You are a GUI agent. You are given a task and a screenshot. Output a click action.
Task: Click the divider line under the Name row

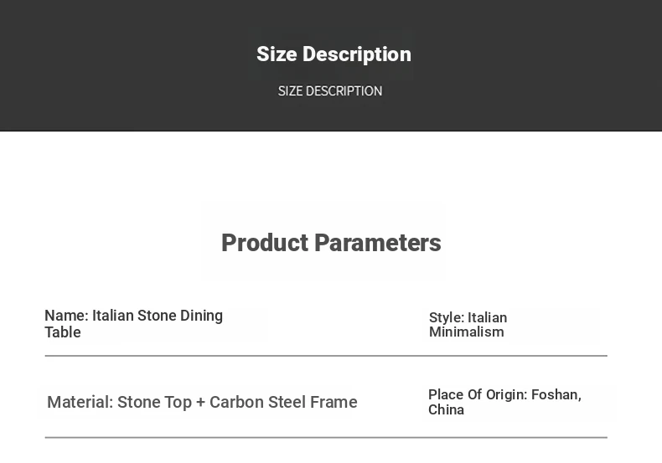[x=326, y=356]
